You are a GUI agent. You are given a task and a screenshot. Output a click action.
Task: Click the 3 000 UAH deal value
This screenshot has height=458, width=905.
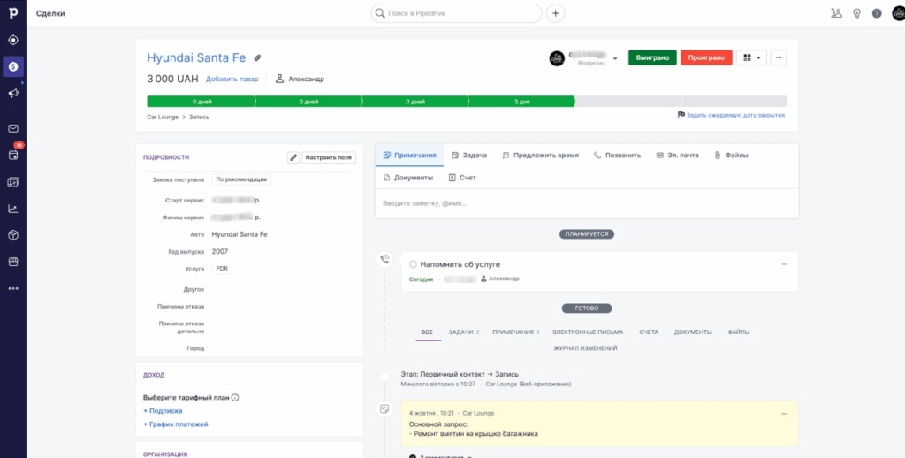(172, 79)
